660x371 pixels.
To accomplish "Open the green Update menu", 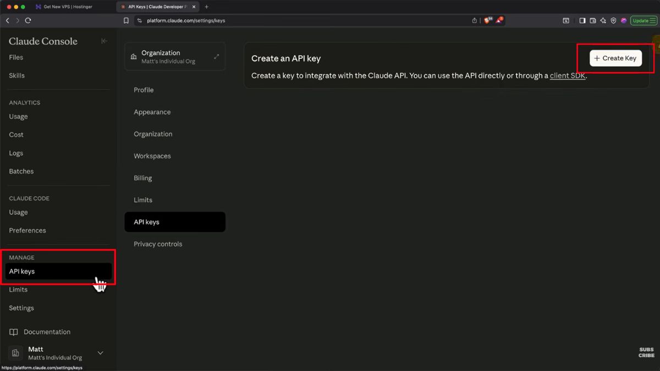I will pos(642,20).
